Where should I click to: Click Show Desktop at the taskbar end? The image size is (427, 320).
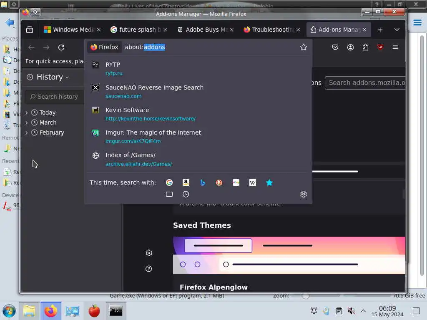416,311
